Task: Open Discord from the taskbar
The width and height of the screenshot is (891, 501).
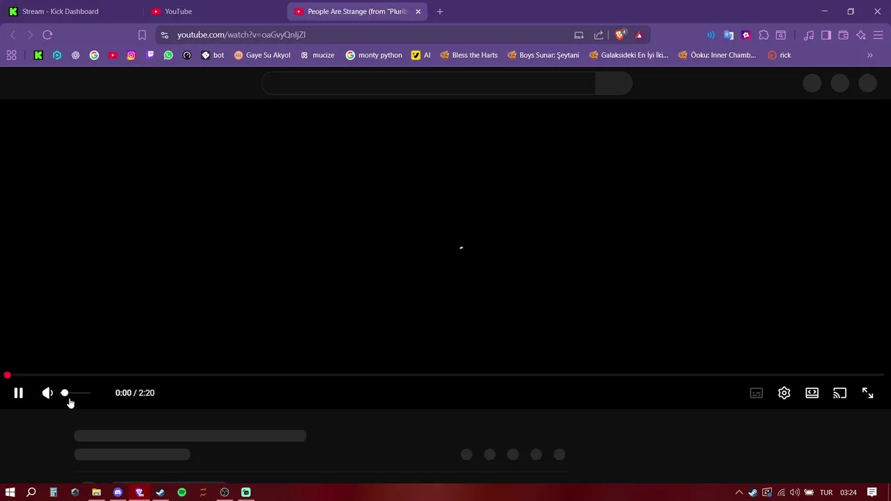Action: point(118,493)
